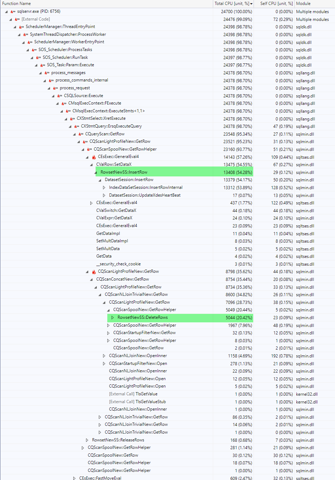Collapse the CQScanConcatNew::GetRow node
This screenshot has height=480, width=335.
[x=91, y=279]
